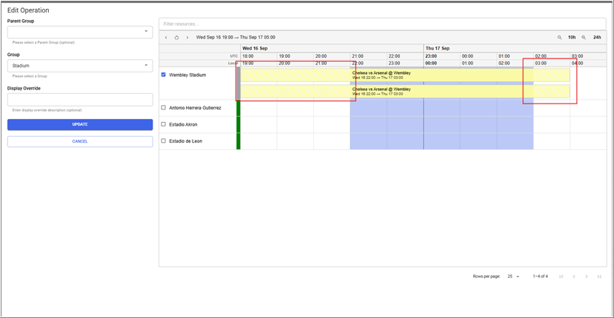Screen dimensions: 614x318
Task: Click magnifier icon beside 24h
Action: click(x=584, y=38)
